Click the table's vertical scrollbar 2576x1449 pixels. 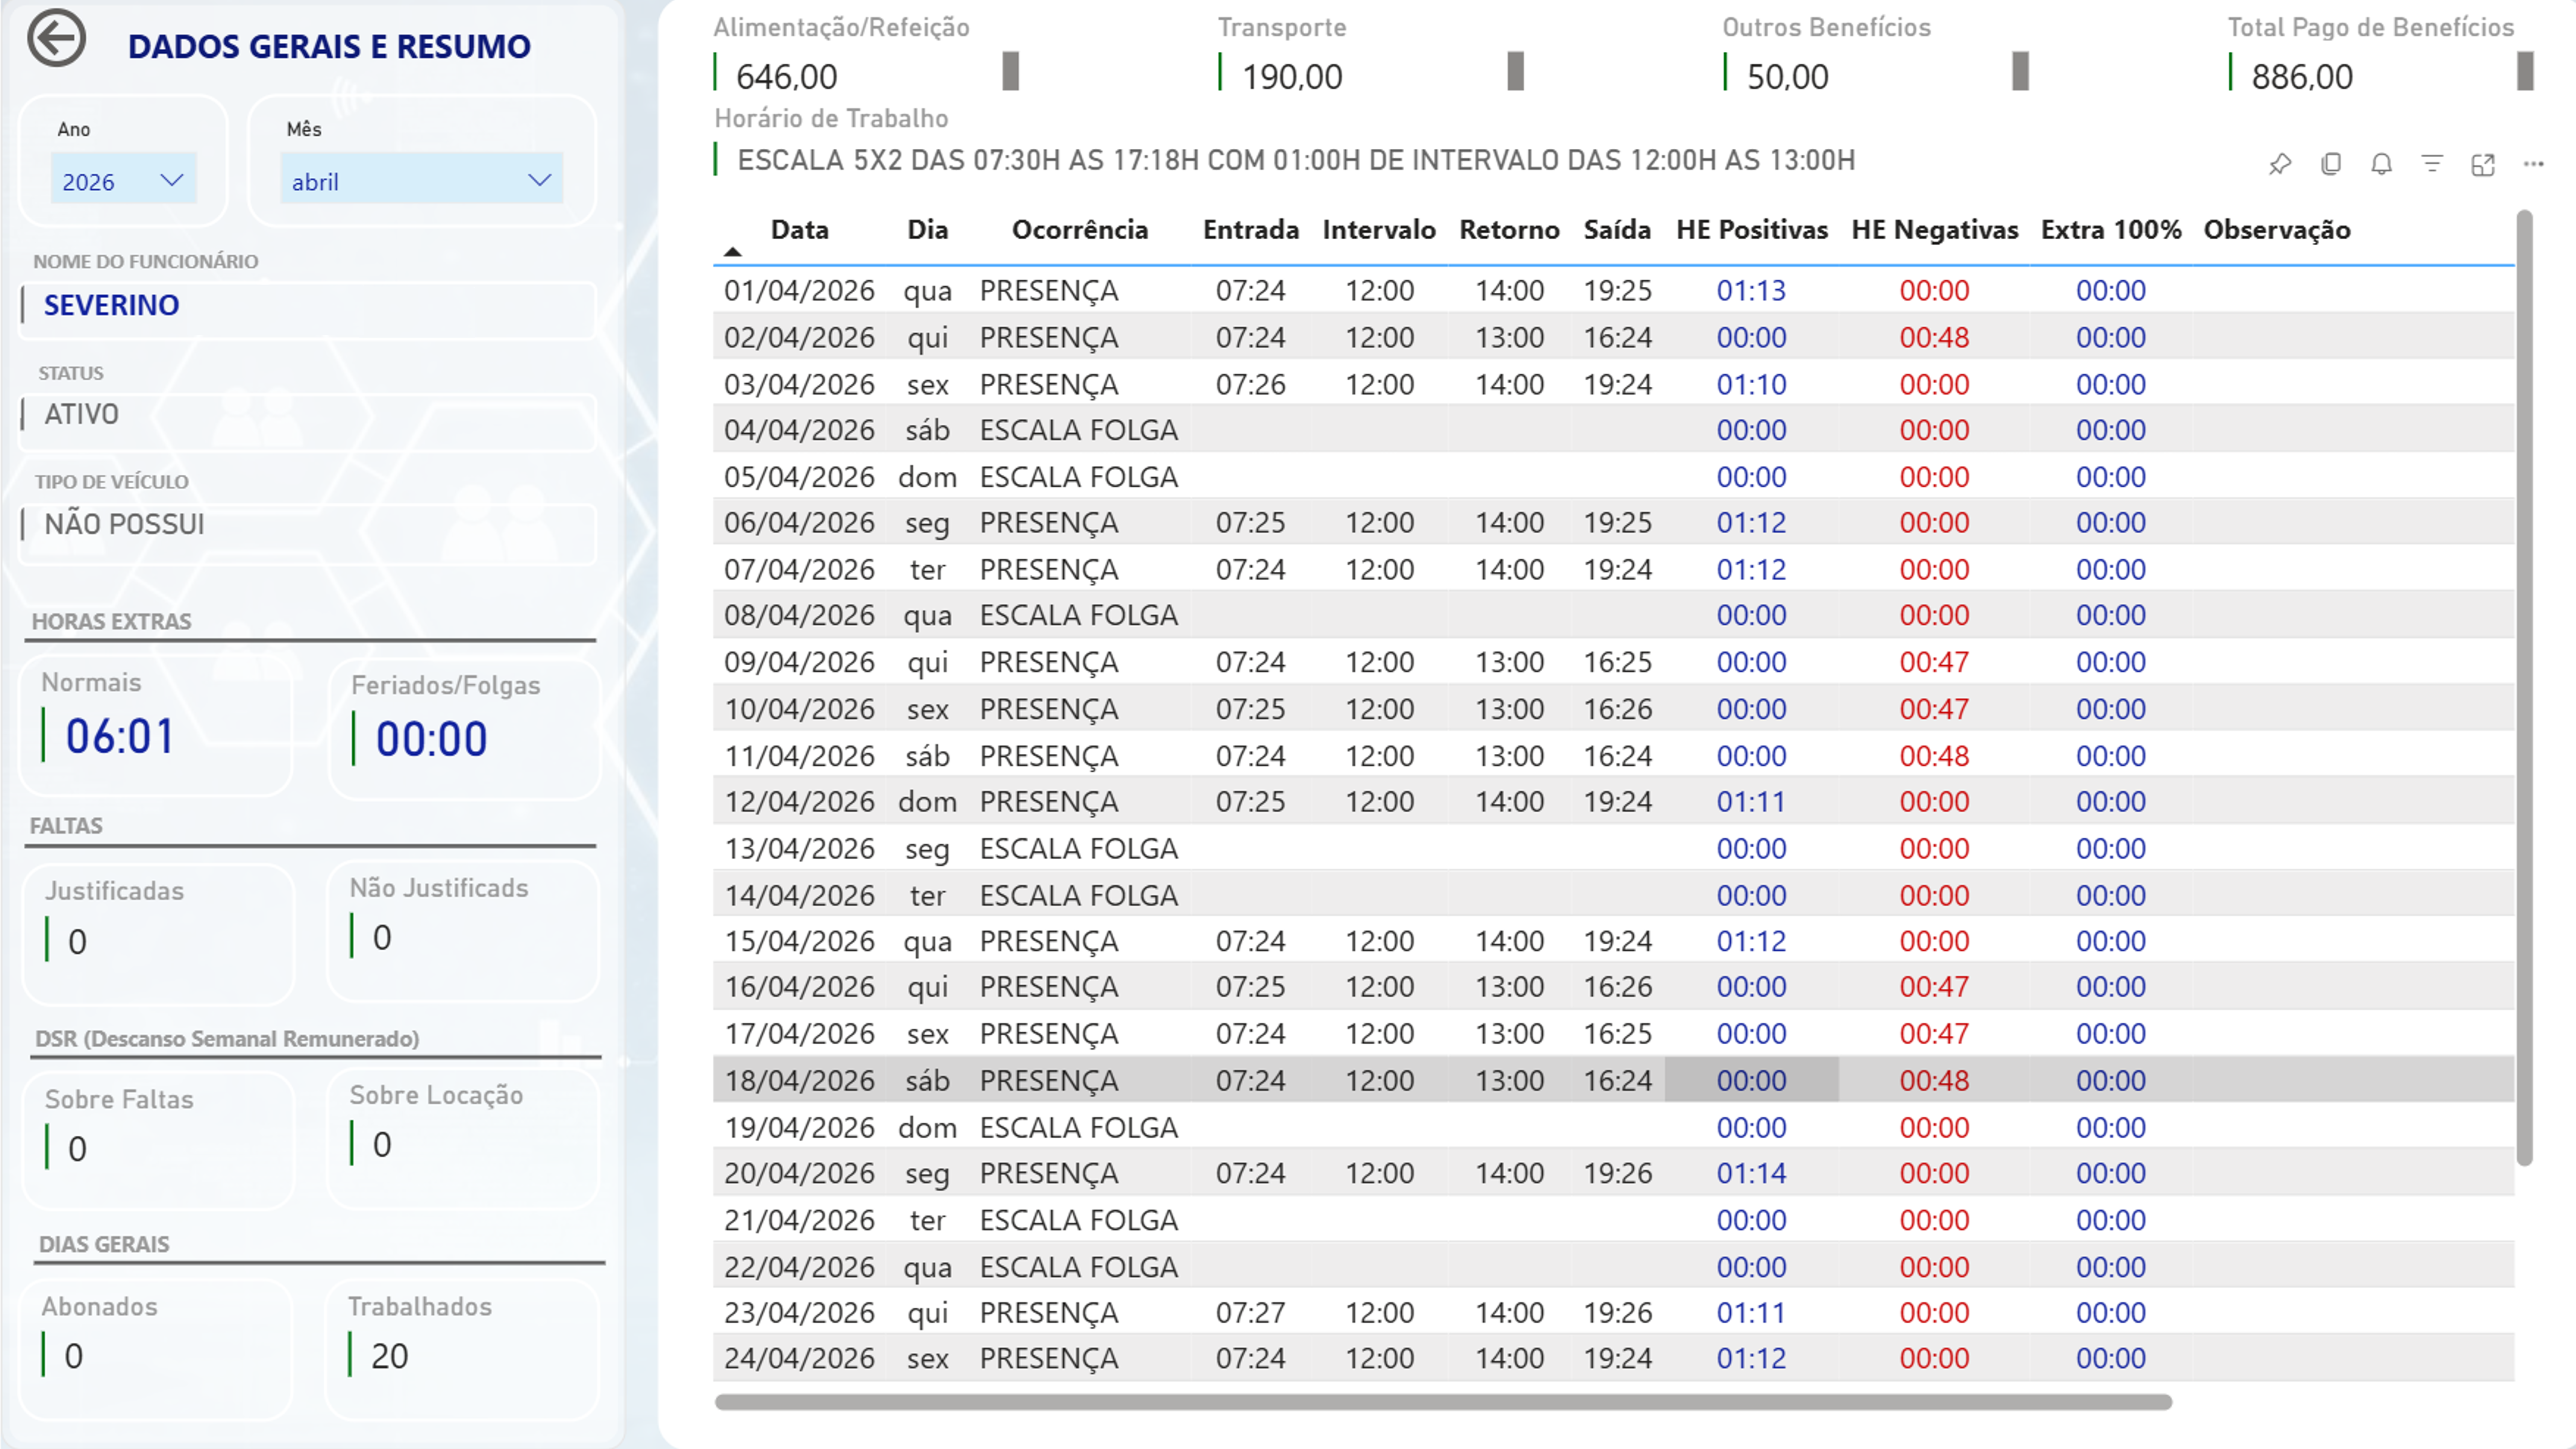coord(2525,688)
